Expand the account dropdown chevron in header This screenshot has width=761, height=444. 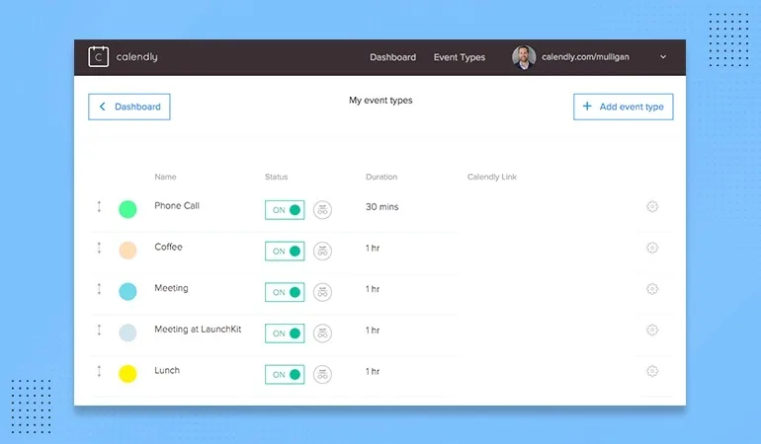click(x=663, y=57)
